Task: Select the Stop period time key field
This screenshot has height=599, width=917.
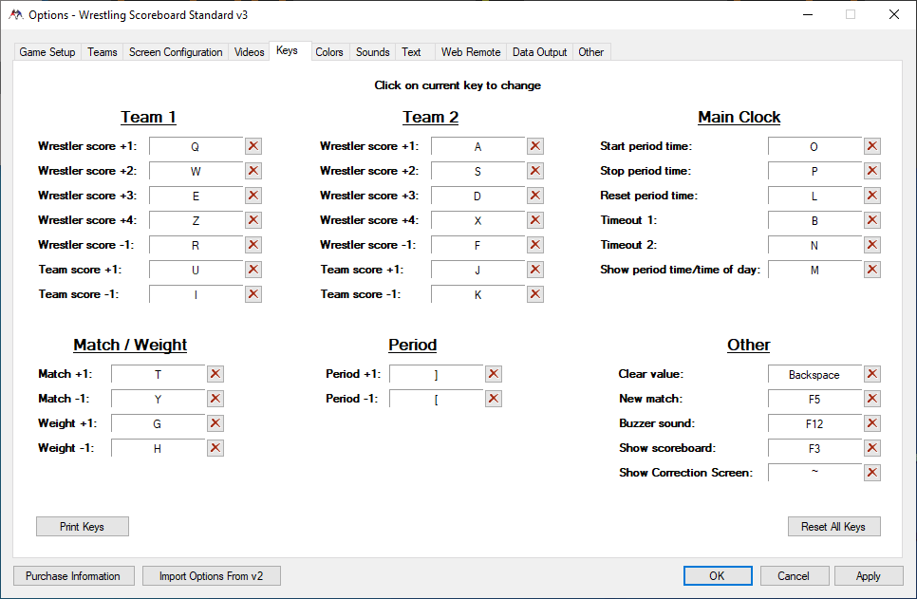Action: [x=814, y=171]
